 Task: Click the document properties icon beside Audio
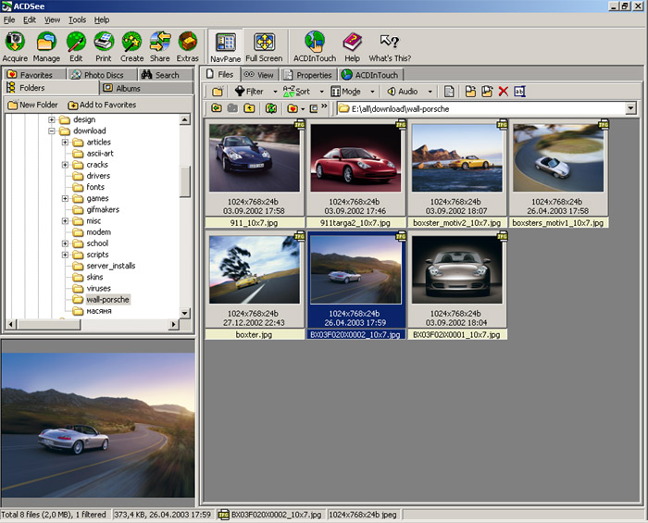449,92
